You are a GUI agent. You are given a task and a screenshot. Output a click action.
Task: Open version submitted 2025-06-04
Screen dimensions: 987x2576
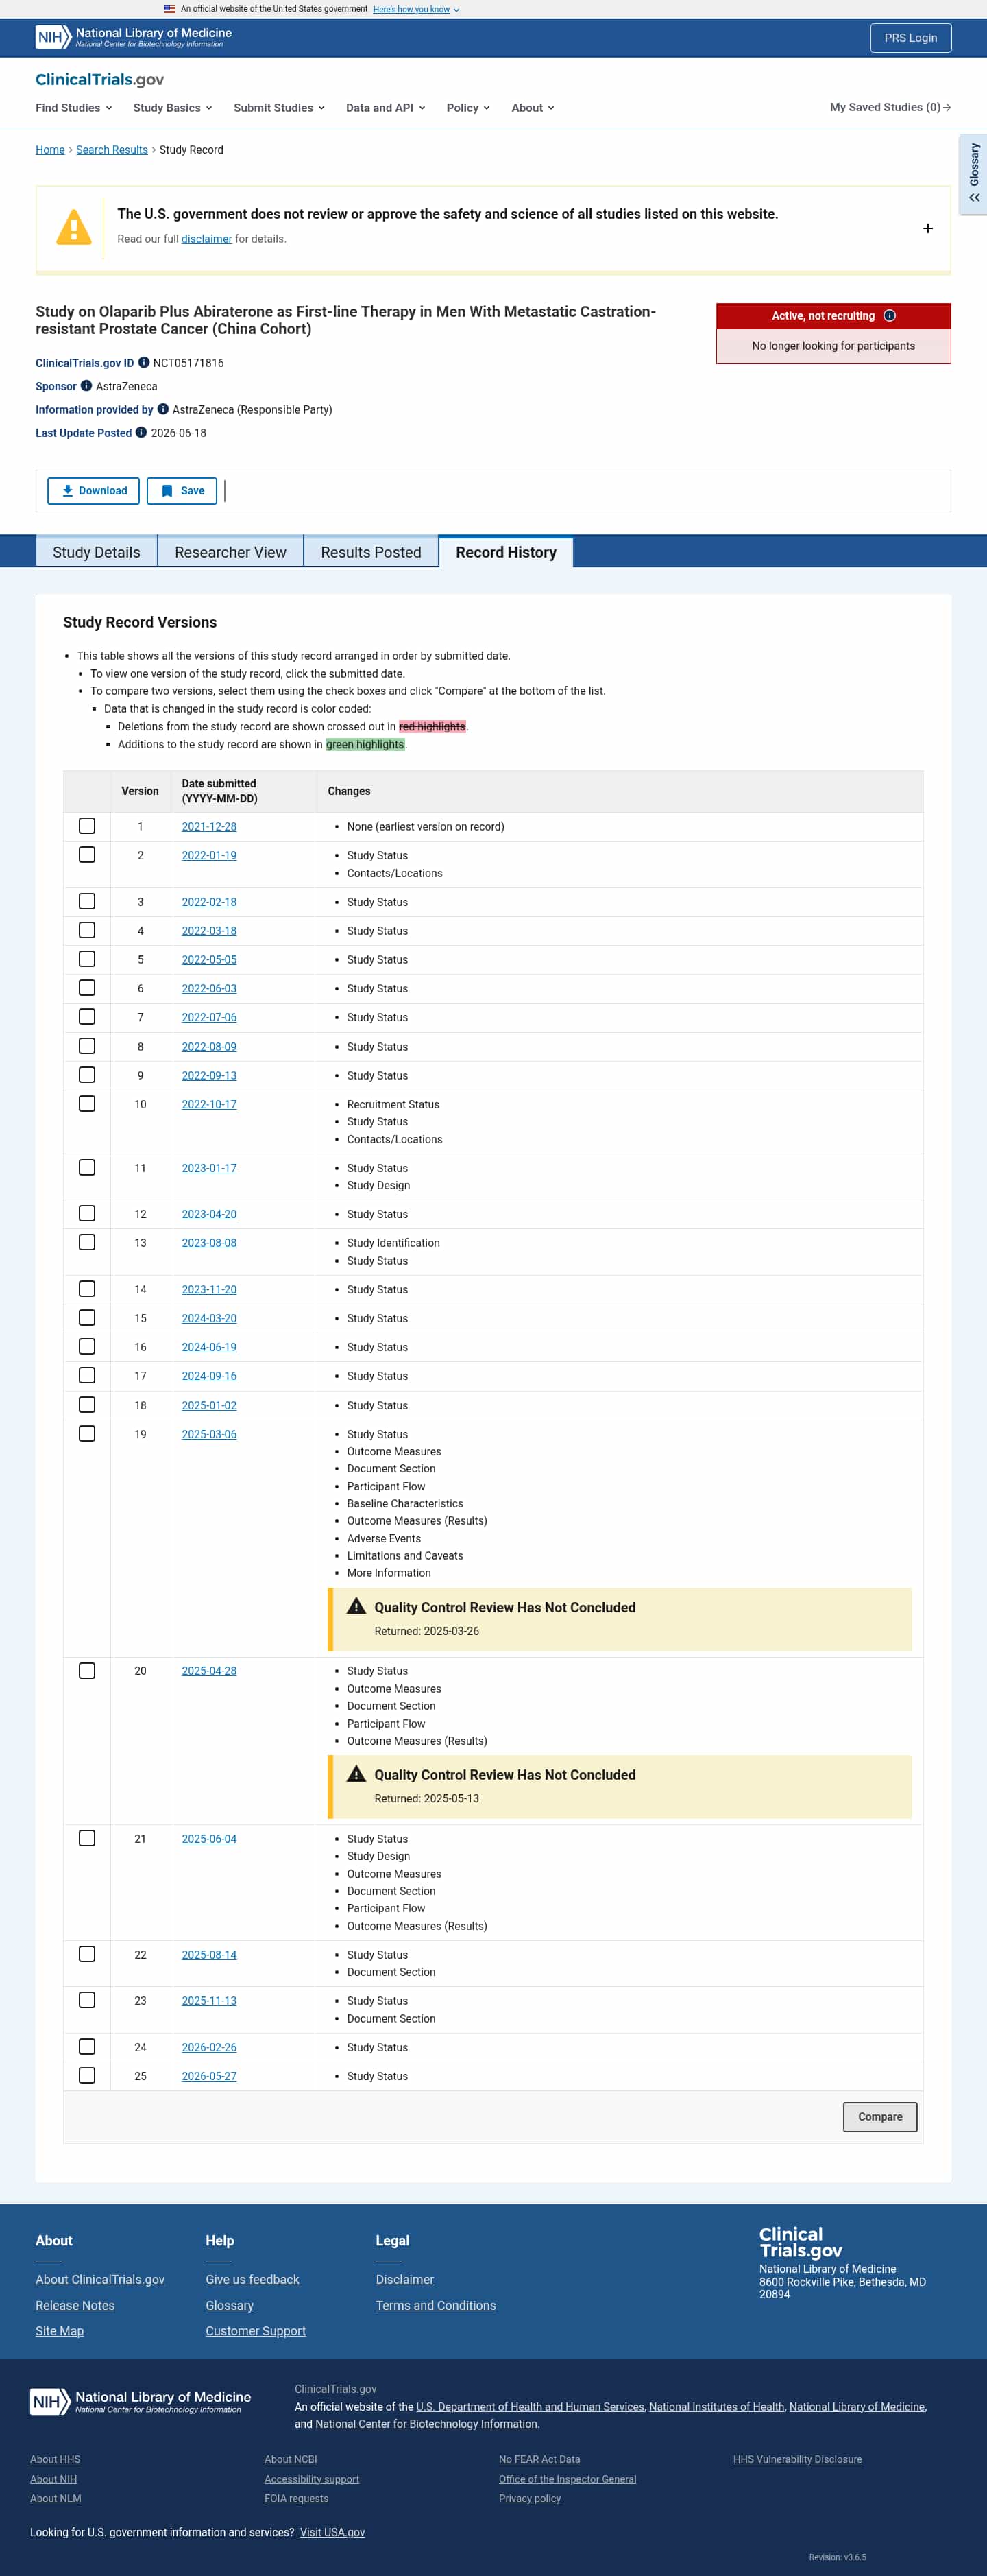(x=209, y=1839)
